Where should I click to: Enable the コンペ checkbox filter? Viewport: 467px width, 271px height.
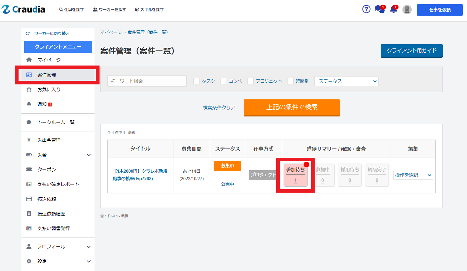[x=224, y=81]
